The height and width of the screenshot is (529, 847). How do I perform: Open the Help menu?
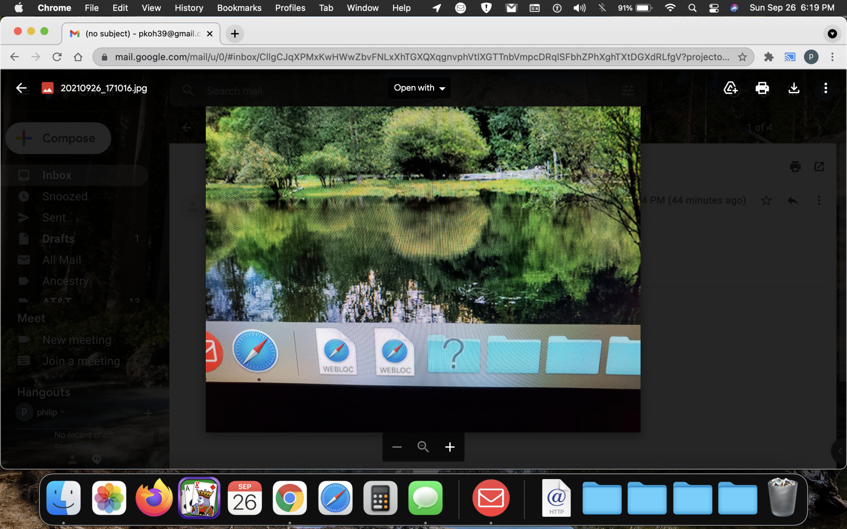401,8
